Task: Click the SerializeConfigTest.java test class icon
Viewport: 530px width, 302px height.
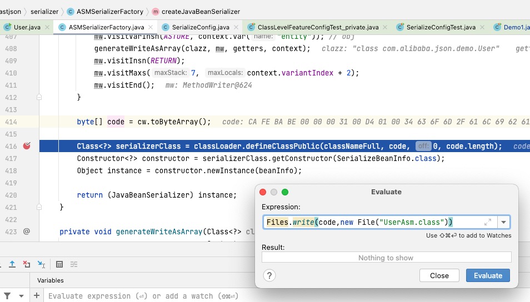Action: tap(400, 27)
